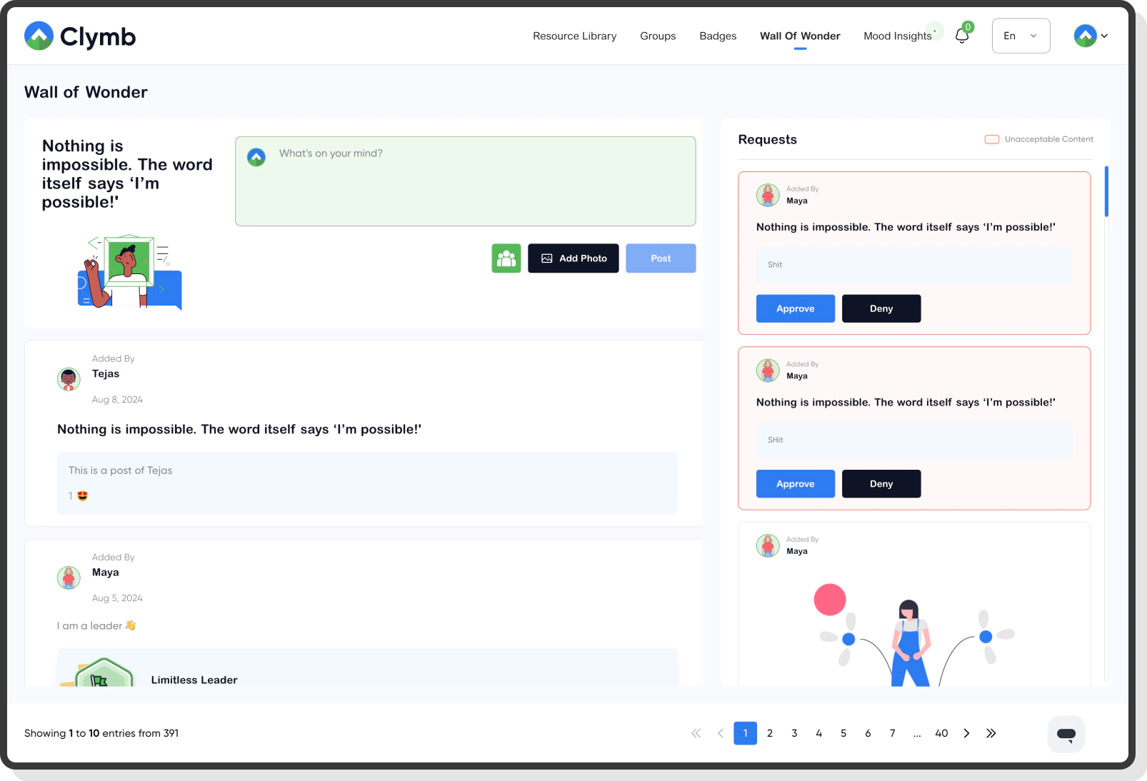
Task: Open the En language dropdown
Action: (1020, 36)
